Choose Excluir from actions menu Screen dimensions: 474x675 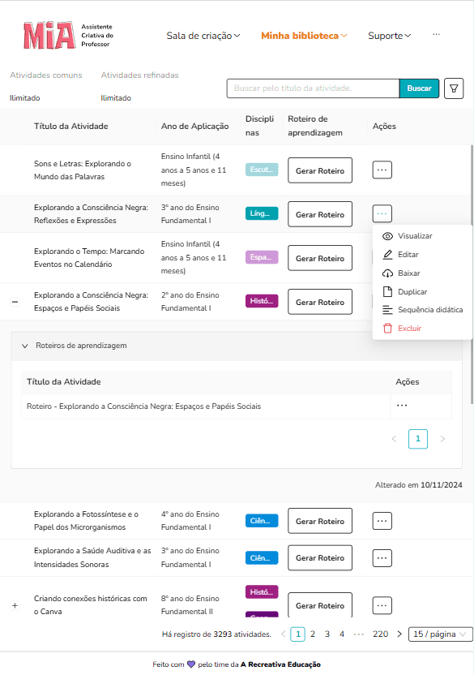point(409,329)
